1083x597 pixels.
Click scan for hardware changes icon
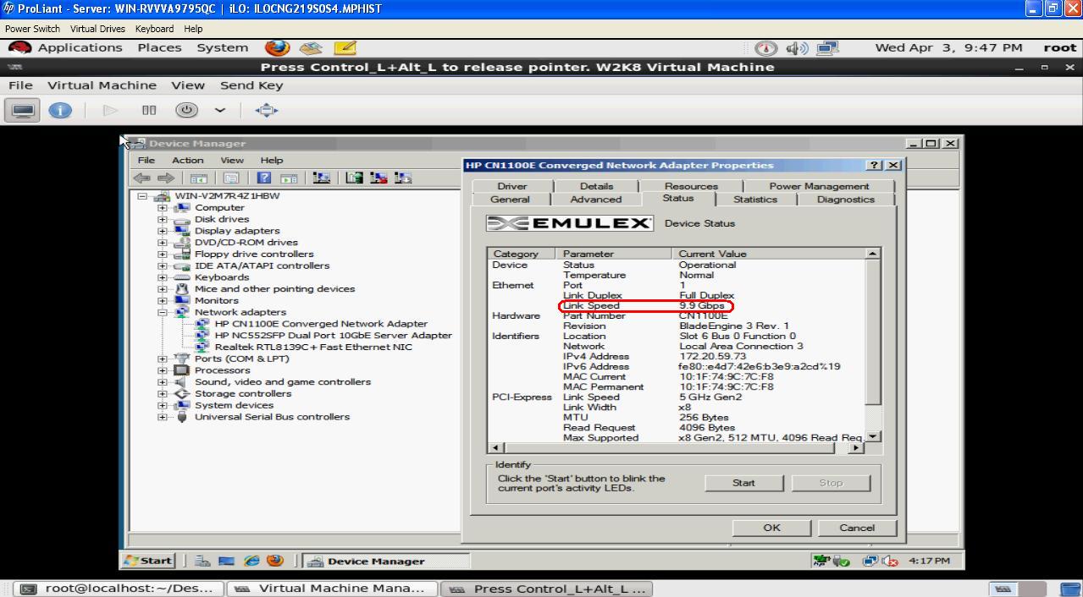click(321, 178)
